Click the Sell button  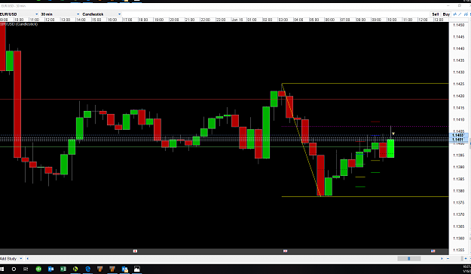tap(436, 14)
